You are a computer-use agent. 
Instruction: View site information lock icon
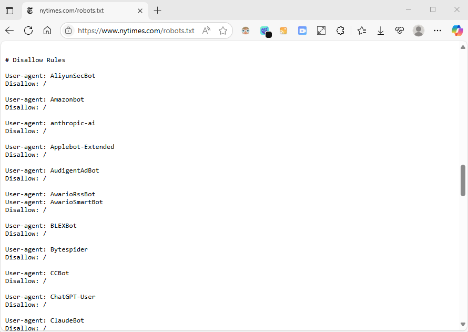(68, 31)
